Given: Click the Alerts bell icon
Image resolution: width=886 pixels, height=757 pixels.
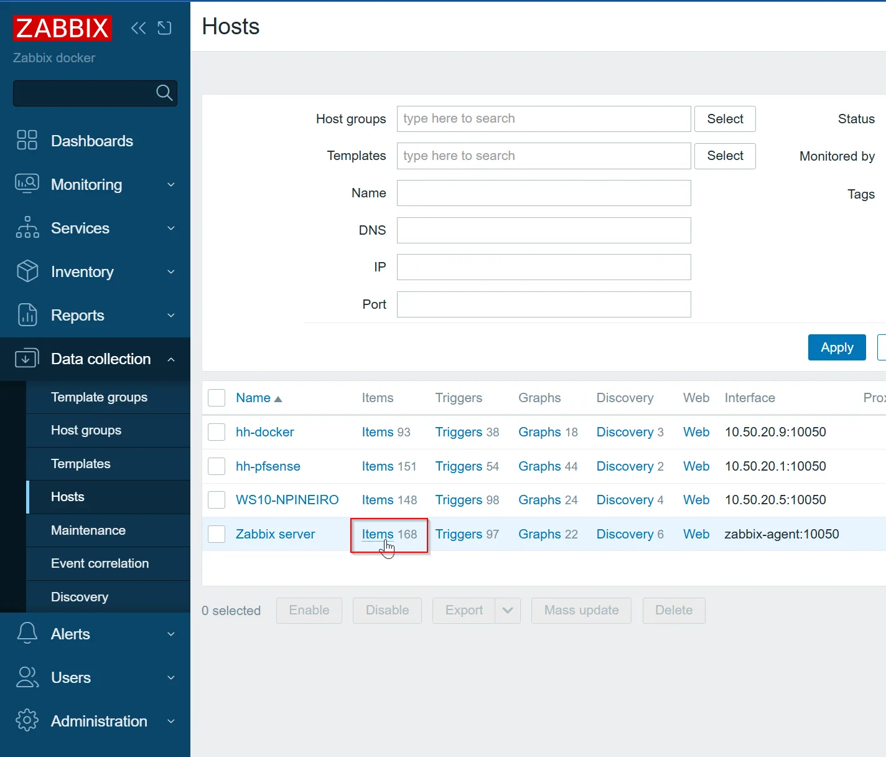Looking at the screenshot, I should 27,633.
